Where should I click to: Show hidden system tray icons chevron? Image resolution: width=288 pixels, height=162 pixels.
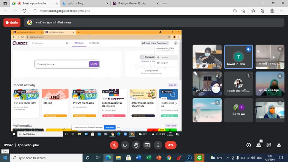228,158
